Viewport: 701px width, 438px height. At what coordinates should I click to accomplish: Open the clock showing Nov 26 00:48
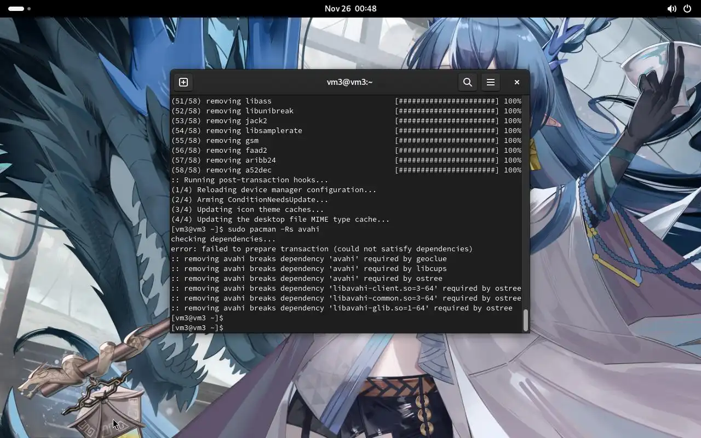pos(350,9)
